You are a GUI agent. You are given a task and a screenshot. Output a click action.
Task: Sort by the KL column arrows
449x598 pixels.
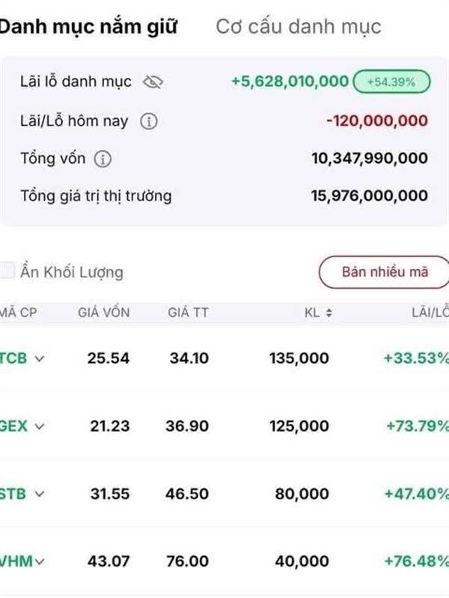tap(329, 313)
